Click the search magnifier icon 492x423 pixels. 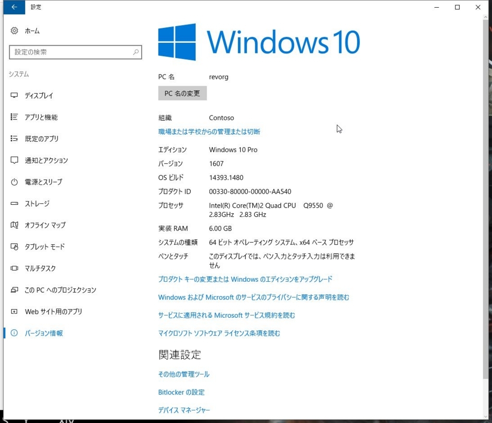(x=135, y=52)
